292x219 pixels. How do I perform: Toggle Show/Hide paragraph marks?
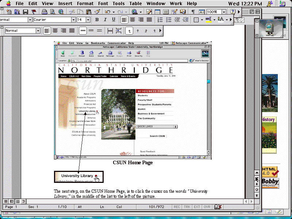(x=193, y=12)
